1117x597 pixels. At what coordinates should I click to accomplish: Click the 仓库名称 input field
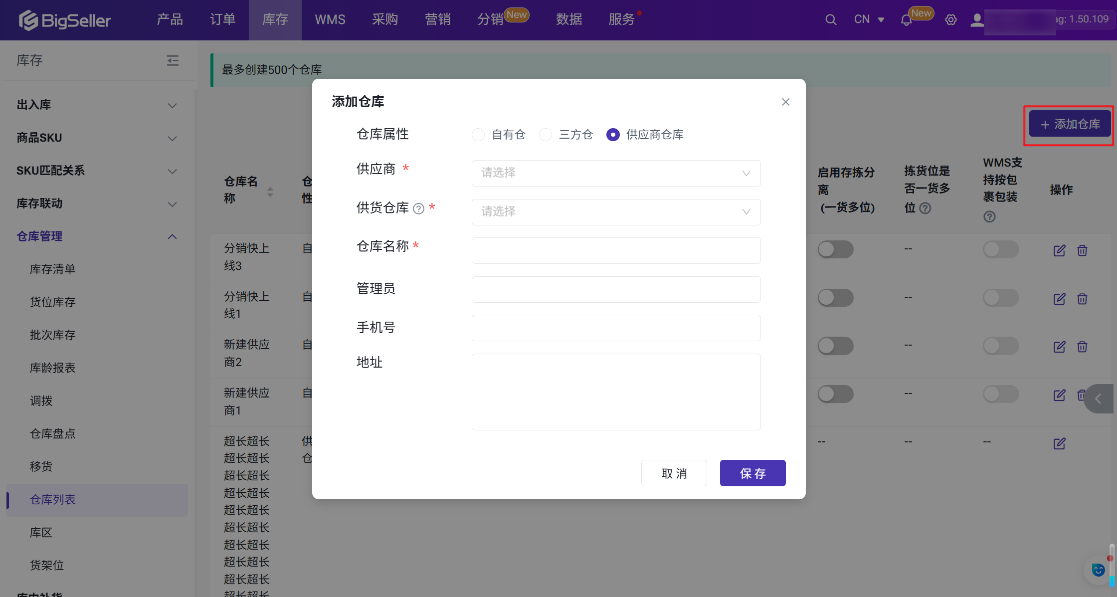pos(616,250)
